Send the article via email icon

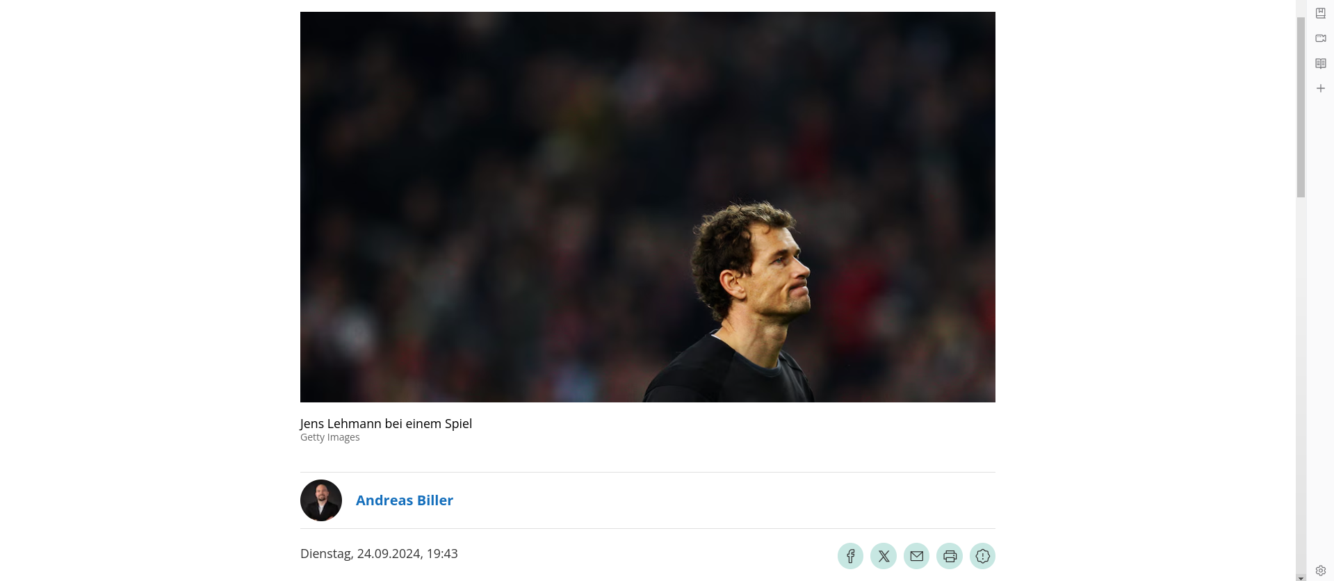point(916,556)
